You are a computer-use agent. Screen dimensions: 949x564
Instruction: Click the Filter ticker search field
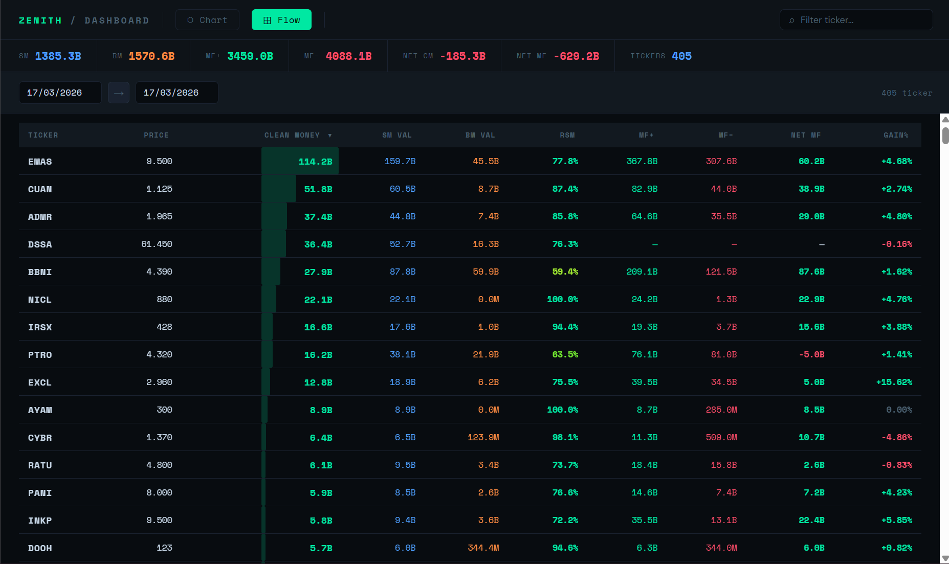pos(856,20)
